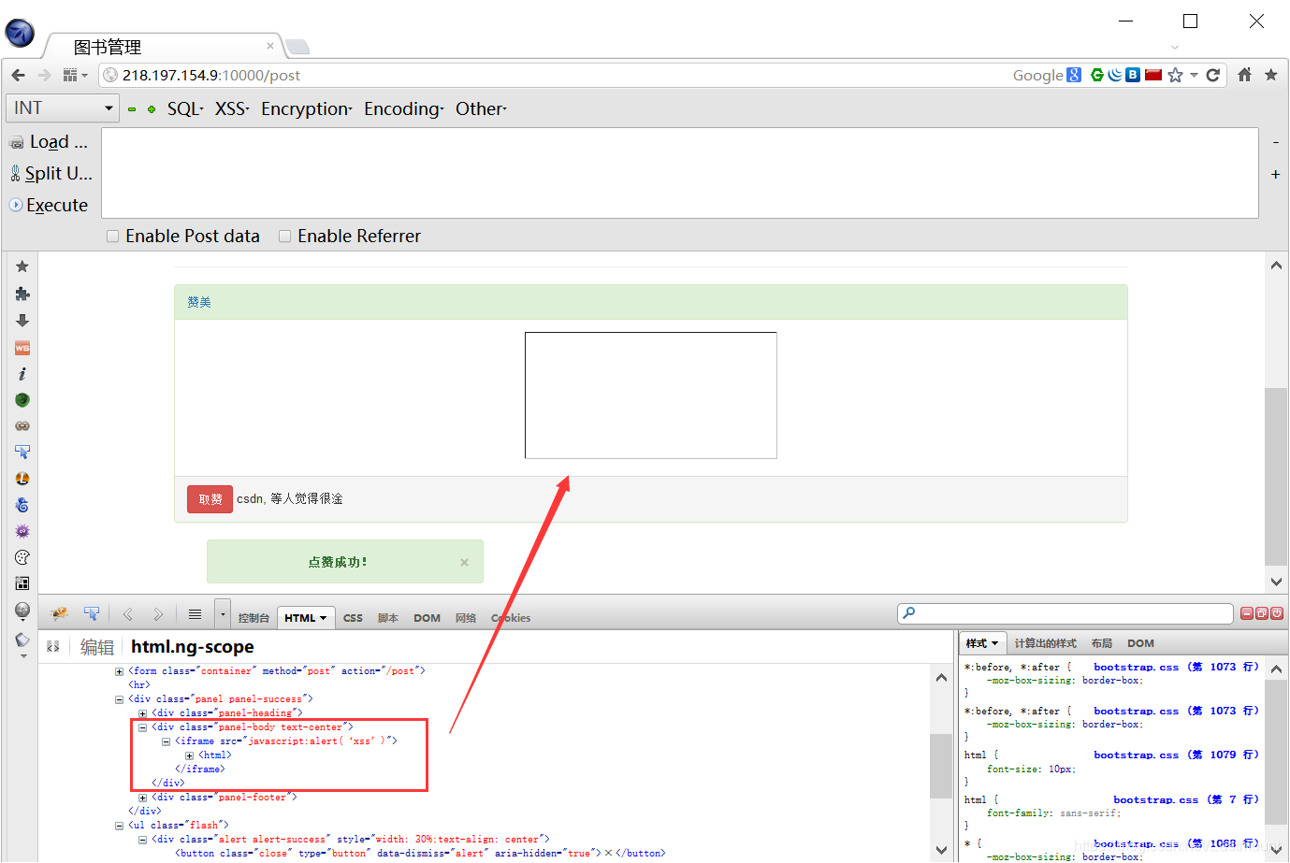Image resolution: width=1290 pixels, height=863 pixels.
Task: Open the 布局 side panel tab
Action: 1102,643
